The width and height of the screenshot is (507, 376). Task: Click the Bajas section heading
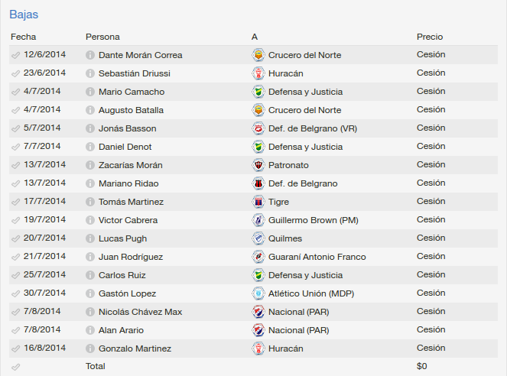24,15
